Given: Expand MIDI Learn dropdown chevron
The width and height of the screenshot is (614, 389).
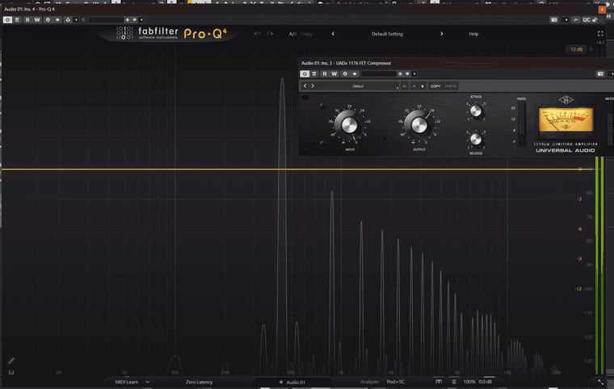Looking at the screenshot, I should click(148, 382).
